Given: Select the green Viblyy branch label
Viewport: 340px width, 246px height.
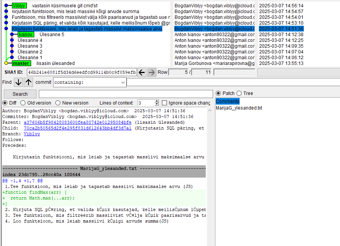Looking at the screenshot, I should click(18, 6).
